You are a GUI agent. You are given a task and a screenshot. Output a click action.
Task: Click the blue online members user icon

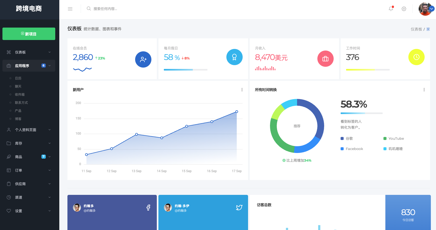point(143,59)
